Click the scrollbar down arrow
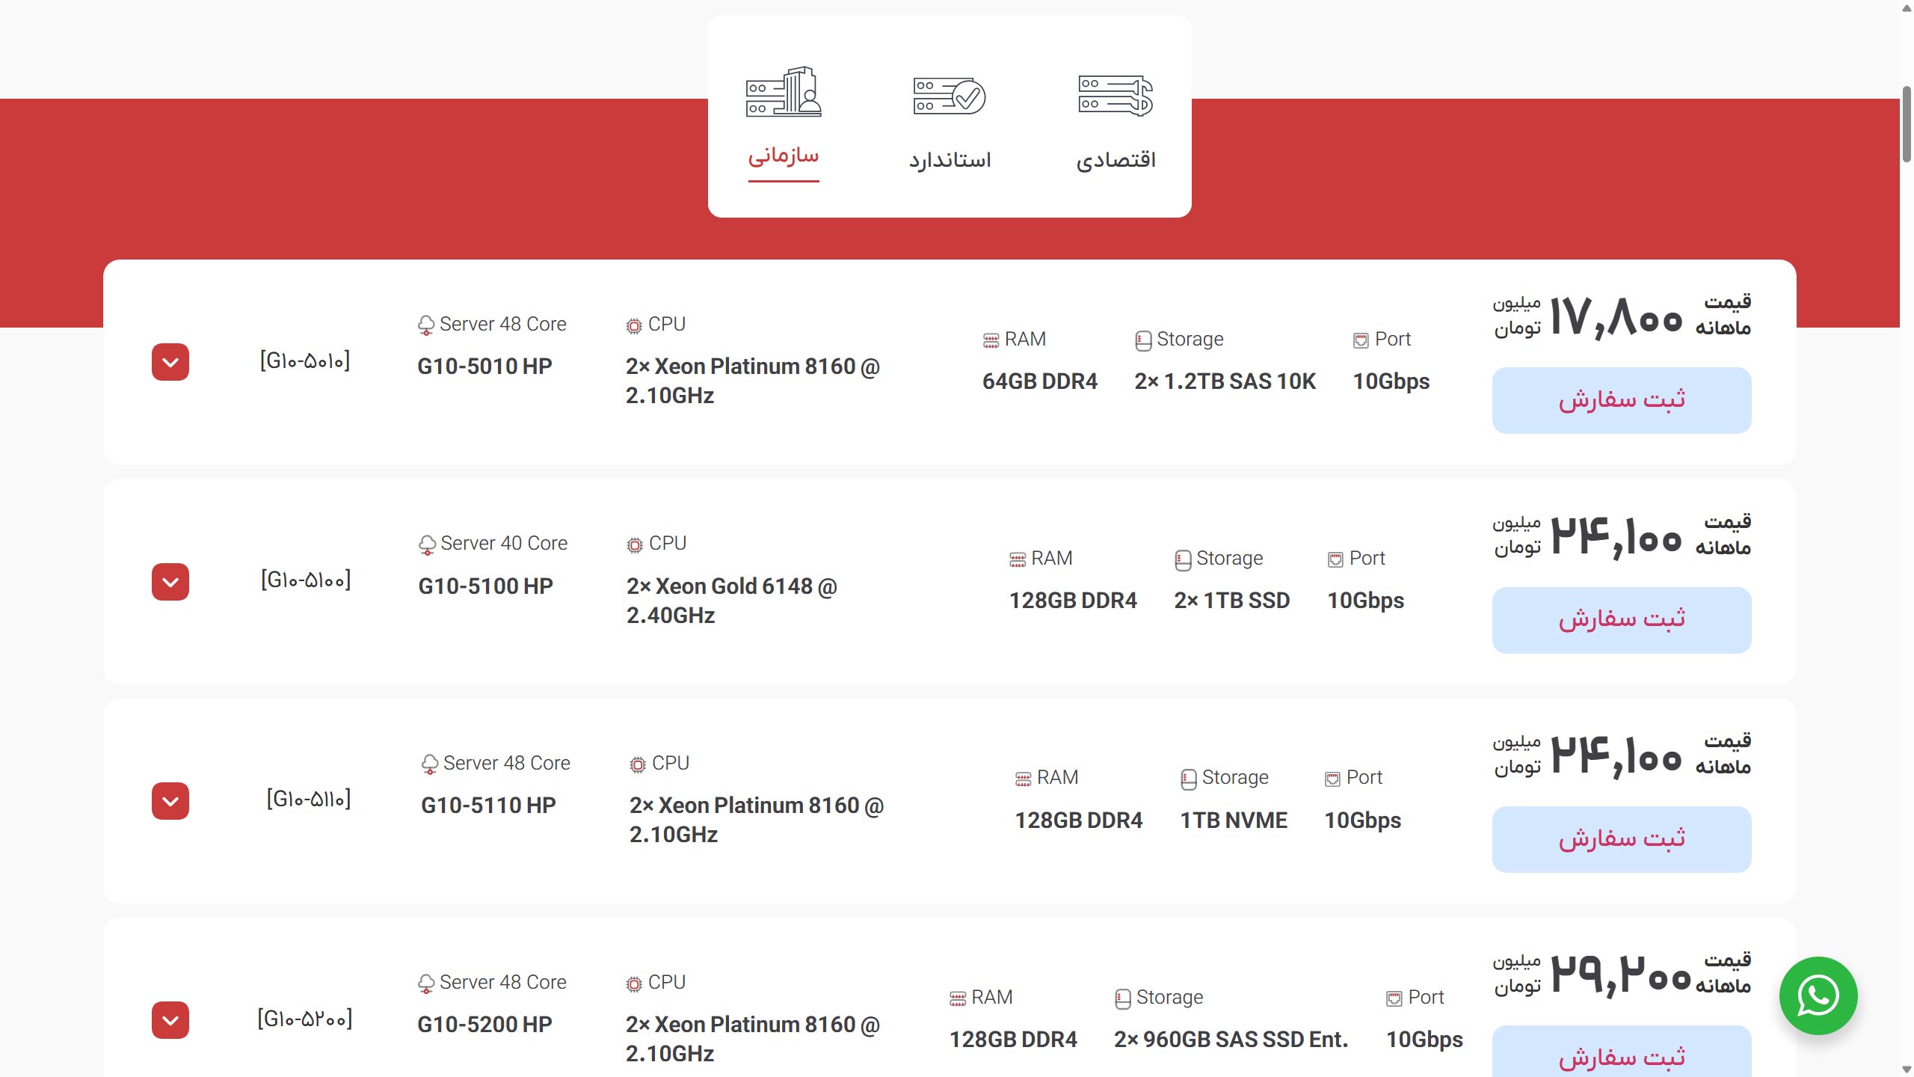The width and height of the screenshot is (1914, 1077). 1907,1070
